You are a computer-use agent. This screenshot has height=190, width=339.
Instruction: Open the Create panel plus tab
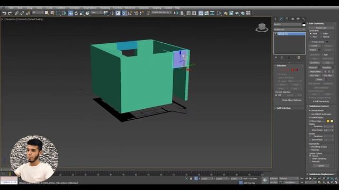275,19
